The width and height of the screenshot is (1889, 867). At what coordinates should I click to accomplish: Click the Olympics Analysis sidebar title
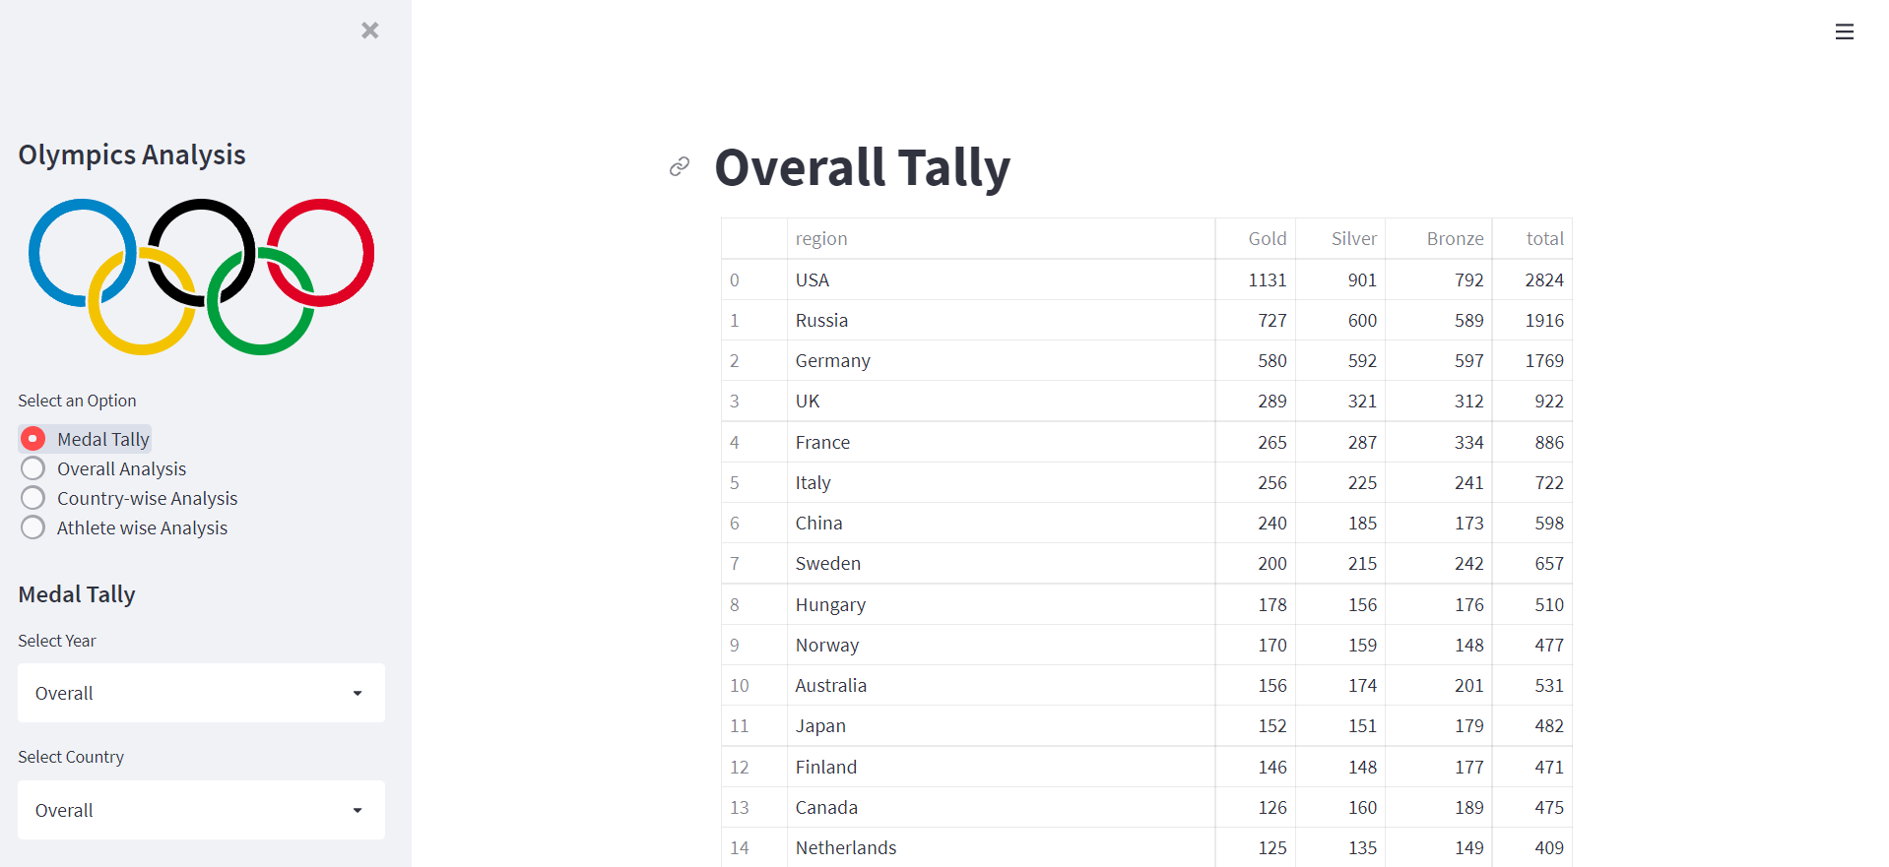point(131,155)
